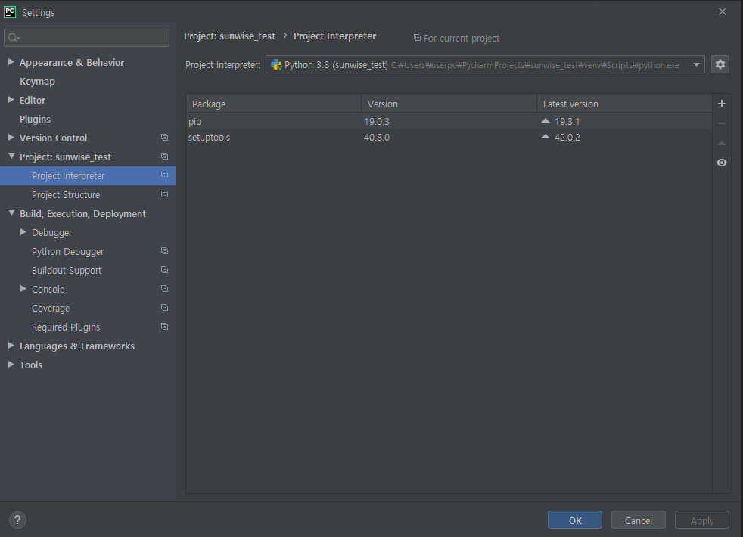743x537 pixels.
Task: Click the OK button
Action: tap(575, 520)
